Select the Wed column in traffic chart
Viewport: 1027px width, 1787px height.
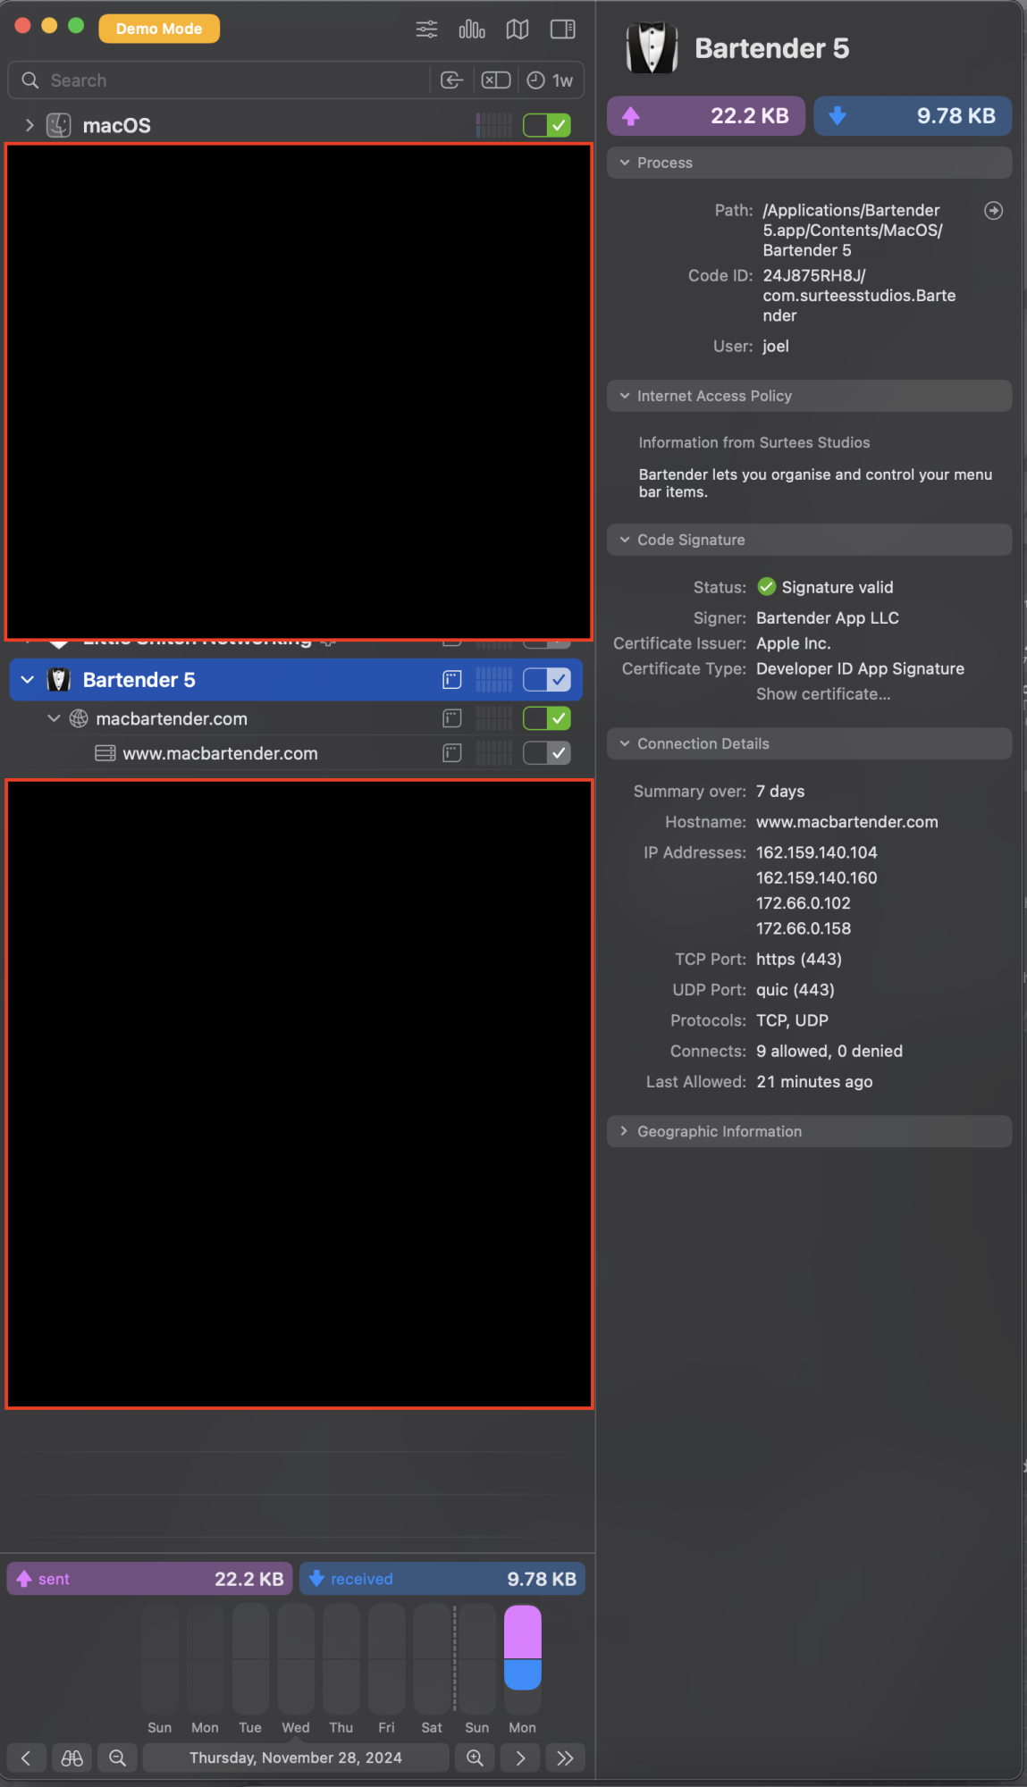pyautogui.click(x=296, y=1660)
